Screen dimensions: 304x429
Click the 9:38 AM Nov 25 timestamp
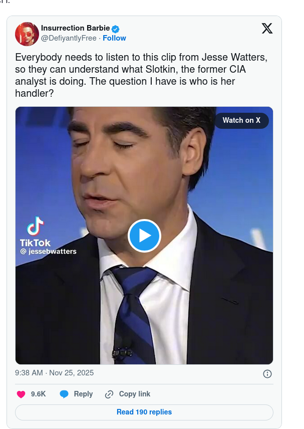55,373
